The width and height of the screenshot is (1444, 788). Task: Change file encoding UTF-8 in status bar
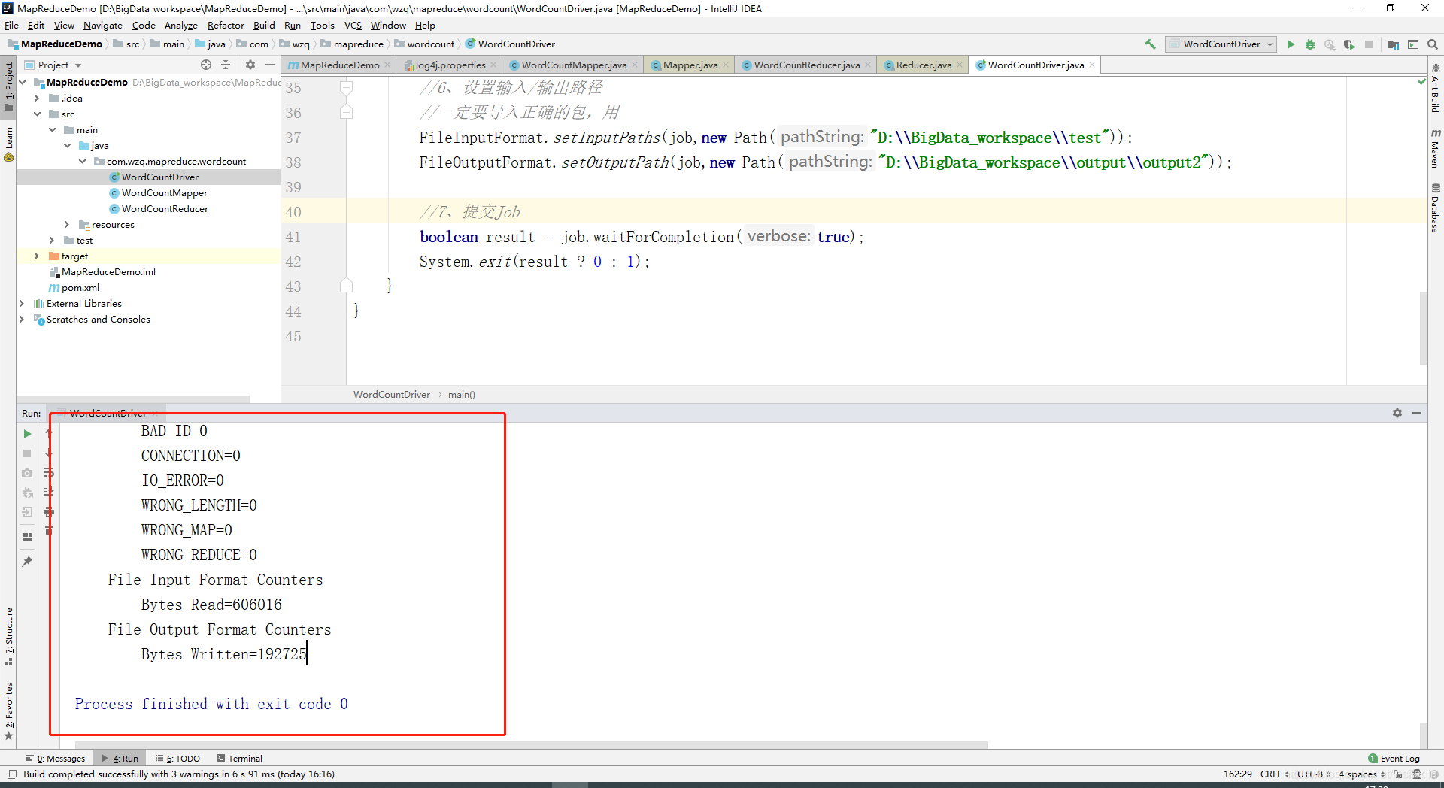[x=1313, y=774]
